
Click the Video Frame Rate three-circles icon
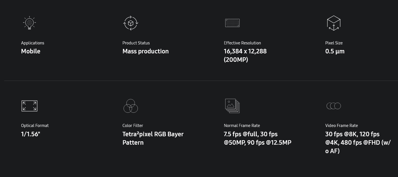333,106
